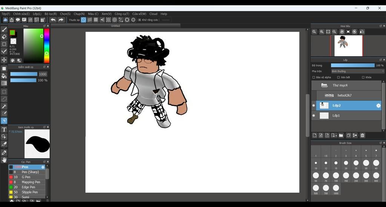Image resolution: width=386 pixels, height=207 pixels.
Task: Select the Brush tool in left toolbar
Action: pos(4,29)
